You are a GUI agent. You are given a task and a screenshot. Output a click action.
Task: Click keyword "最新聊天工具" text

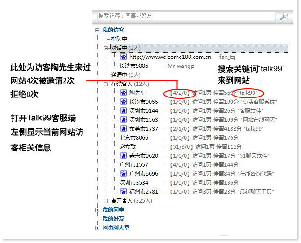[x=256, y=192]
